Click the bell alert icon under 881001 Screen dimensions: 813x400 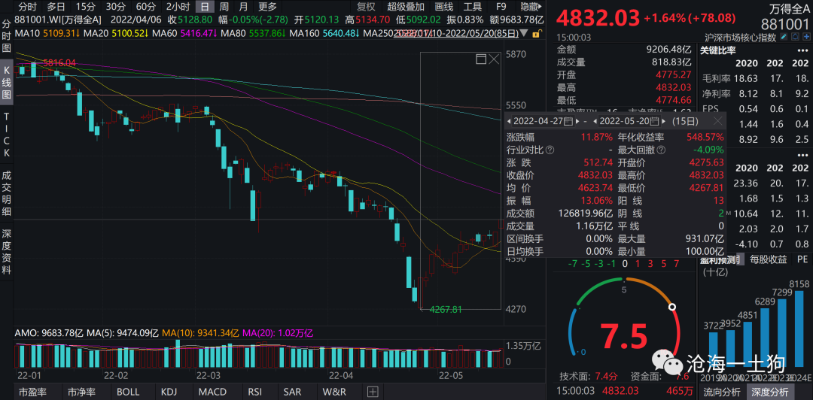click(796, 38)
